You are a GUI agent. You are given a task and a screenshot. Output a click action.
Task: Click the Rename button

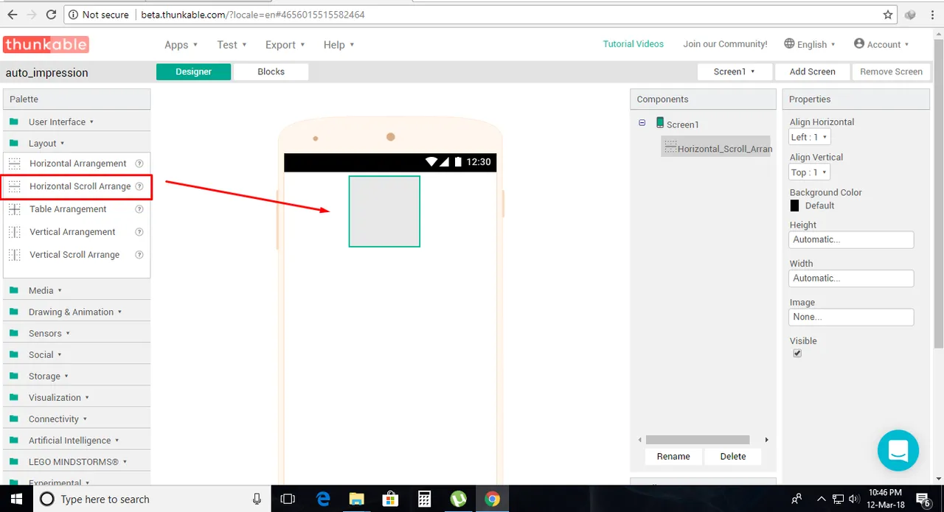673,456
